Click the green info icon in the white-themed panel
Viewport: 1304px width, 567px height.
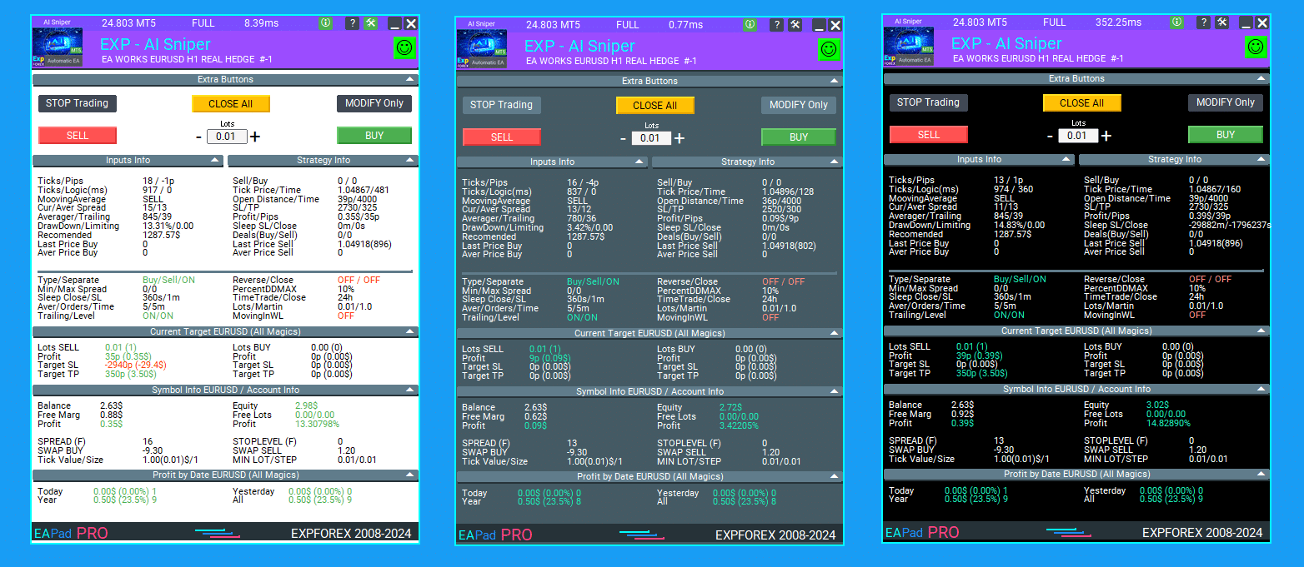pos(325,23)
